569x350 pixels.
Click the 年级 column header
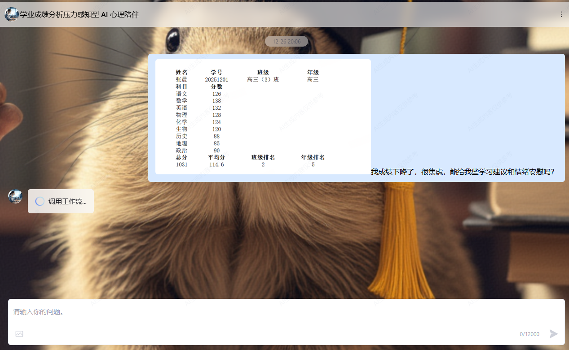tap(313, 72)
